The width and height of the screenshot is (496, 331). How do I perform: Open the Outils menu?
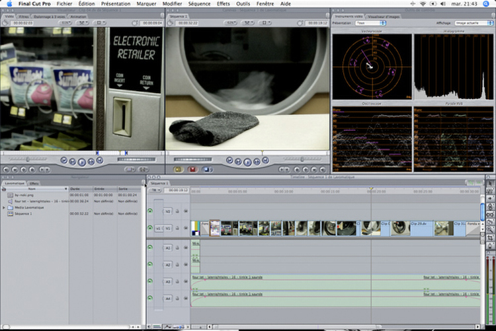point(243,4)
